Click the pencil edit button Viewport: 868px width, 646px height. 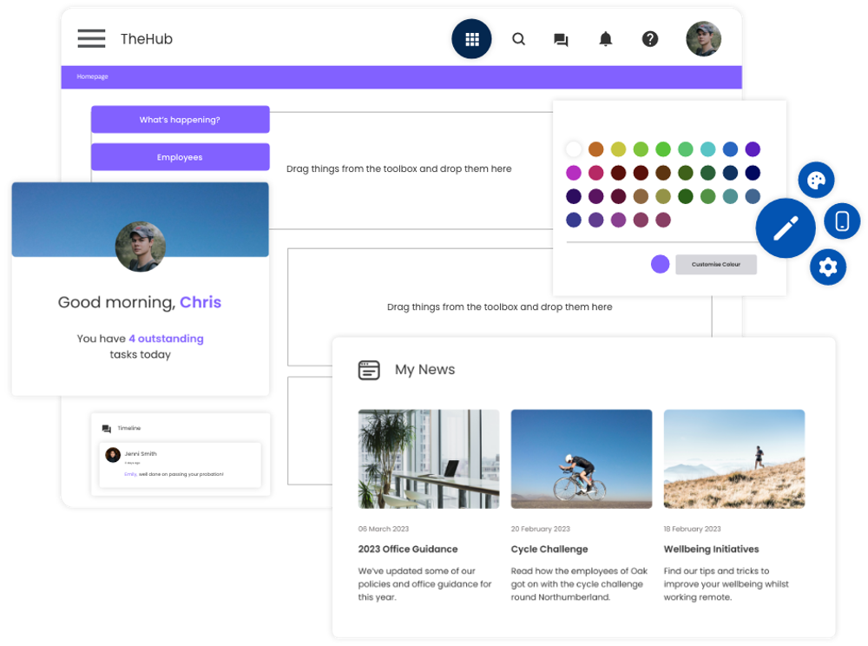tap(786, 228)
